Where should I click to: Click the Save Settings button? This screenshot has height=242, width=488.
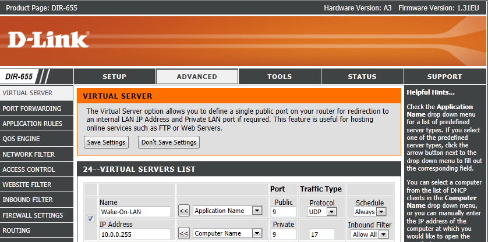pyautogui.click(x=106, y=142)
